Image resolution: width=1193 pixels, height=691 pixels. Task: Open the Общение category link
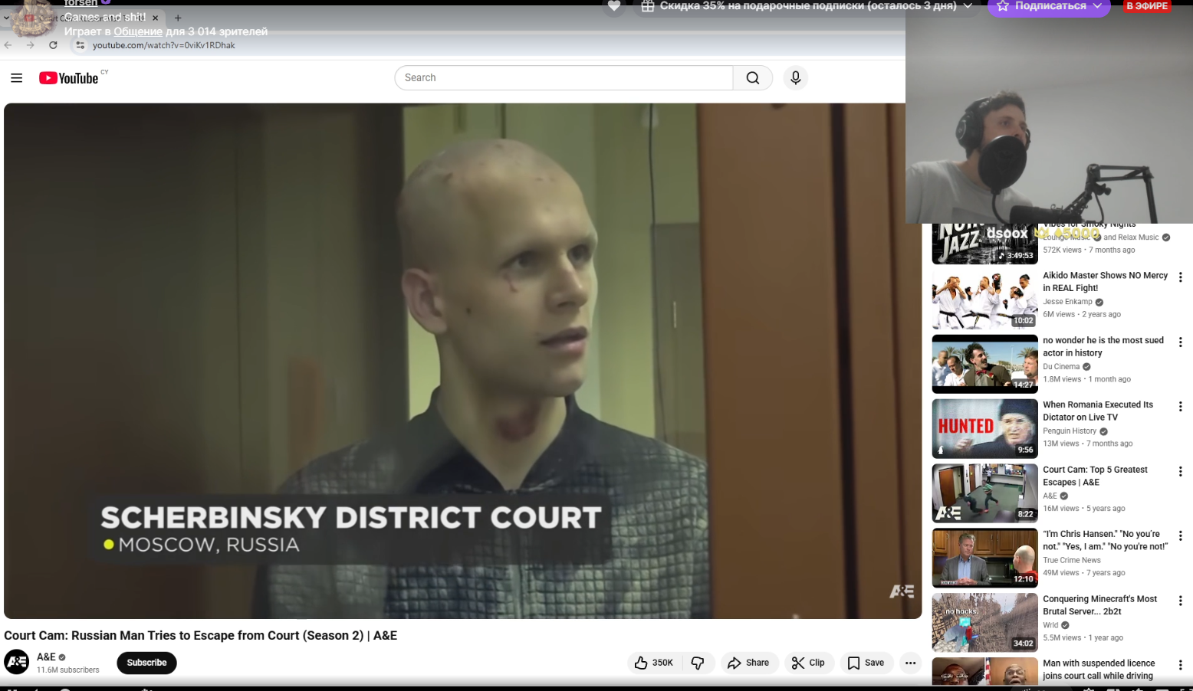pyautogui.click(x=138, y=31)
